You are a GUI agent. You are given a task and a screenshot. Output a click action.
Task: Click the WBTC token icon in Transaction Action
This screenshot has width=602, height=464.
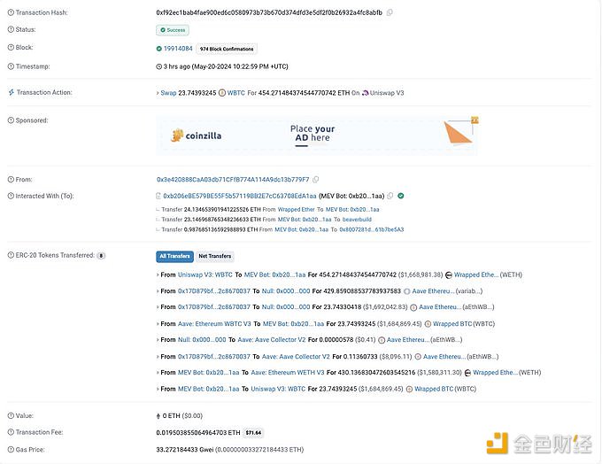(x=223, y=92)
